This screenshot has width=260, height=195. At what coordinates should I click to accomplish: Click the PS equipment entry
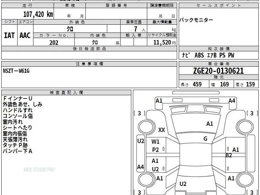pos(222,55)
